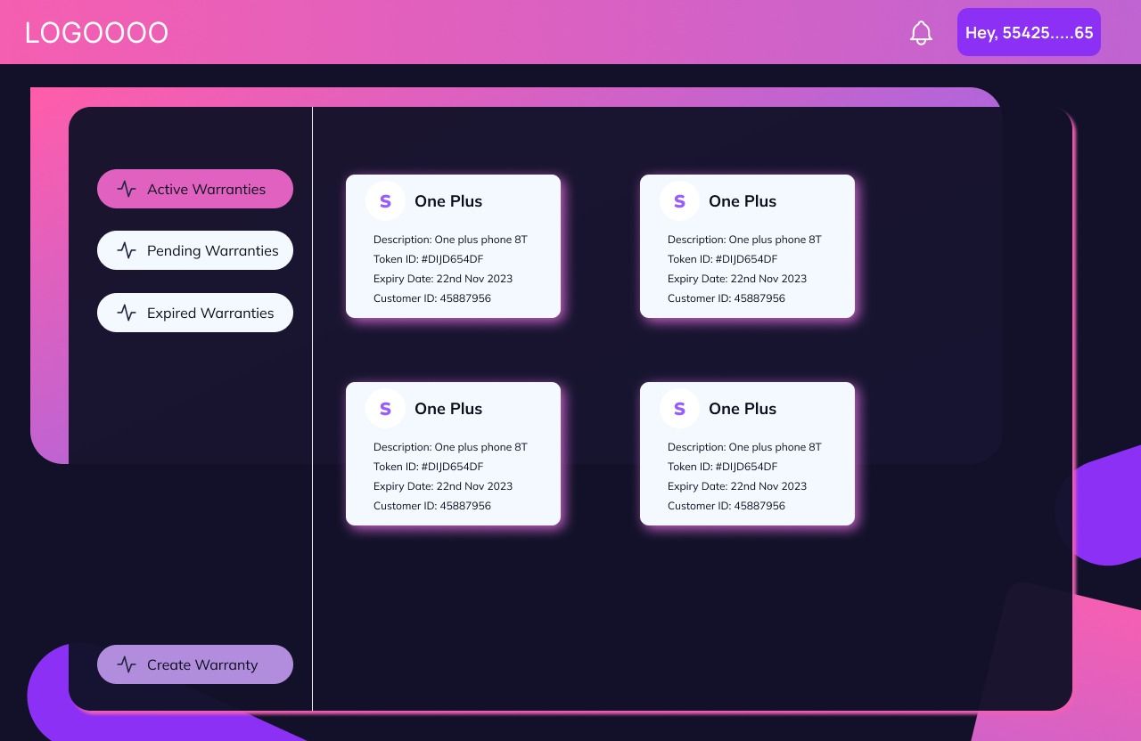This screenshot has height=741, width=1141.
Task: Open the Hey, 55425.....65 account button
Action: pyautogui.click(x=1029, y=32)
